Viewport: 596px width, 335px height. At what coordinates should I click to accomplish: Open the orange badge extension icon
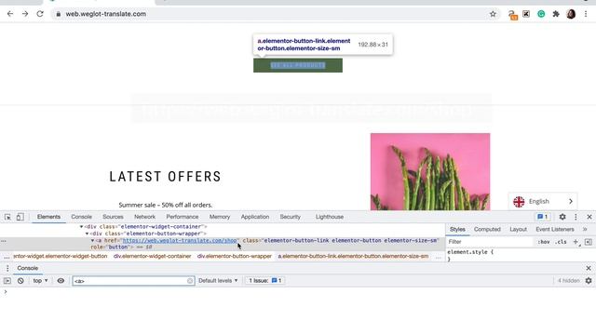pyautogui.click(x=512, y=15)
